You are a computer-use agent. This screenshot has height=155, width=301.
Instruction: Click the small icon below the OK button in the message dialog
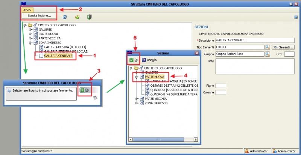point(95,98)
